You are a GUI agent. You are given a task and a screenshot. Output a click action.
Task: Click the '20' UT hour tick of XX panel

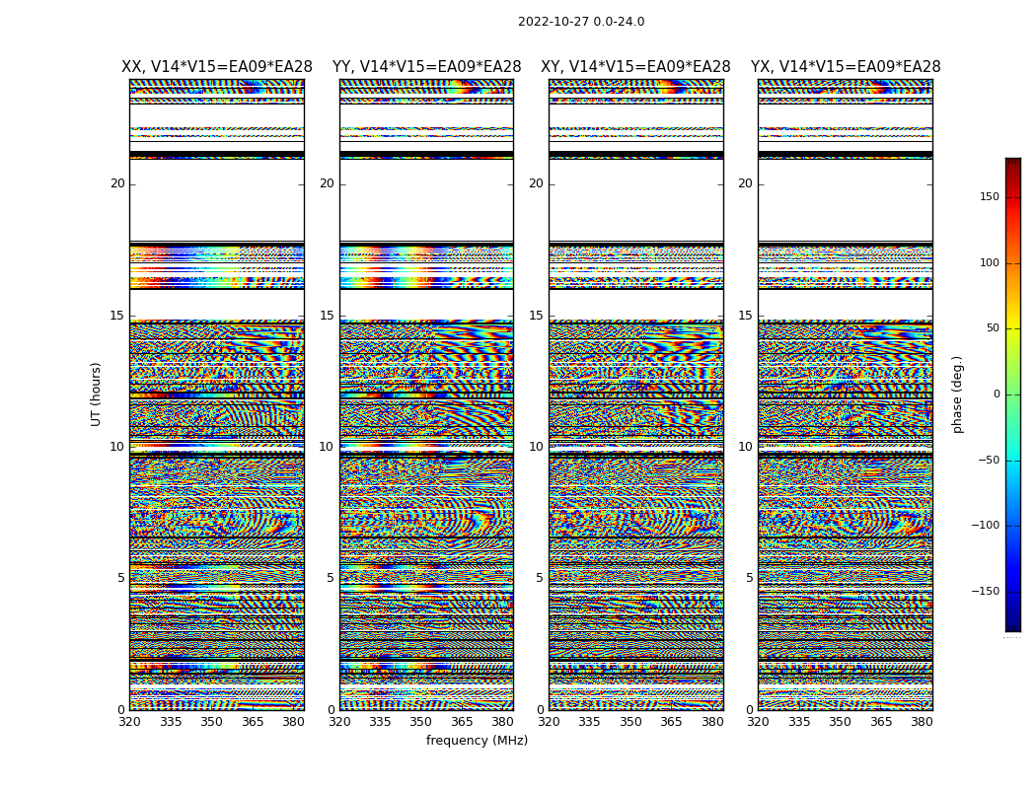click(x=117, y=183)
